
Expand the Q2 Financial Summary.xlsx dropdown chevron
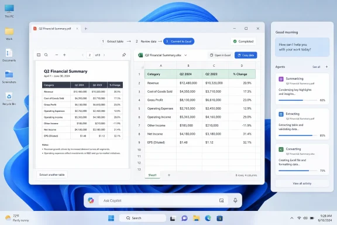(x=185, y=55)
